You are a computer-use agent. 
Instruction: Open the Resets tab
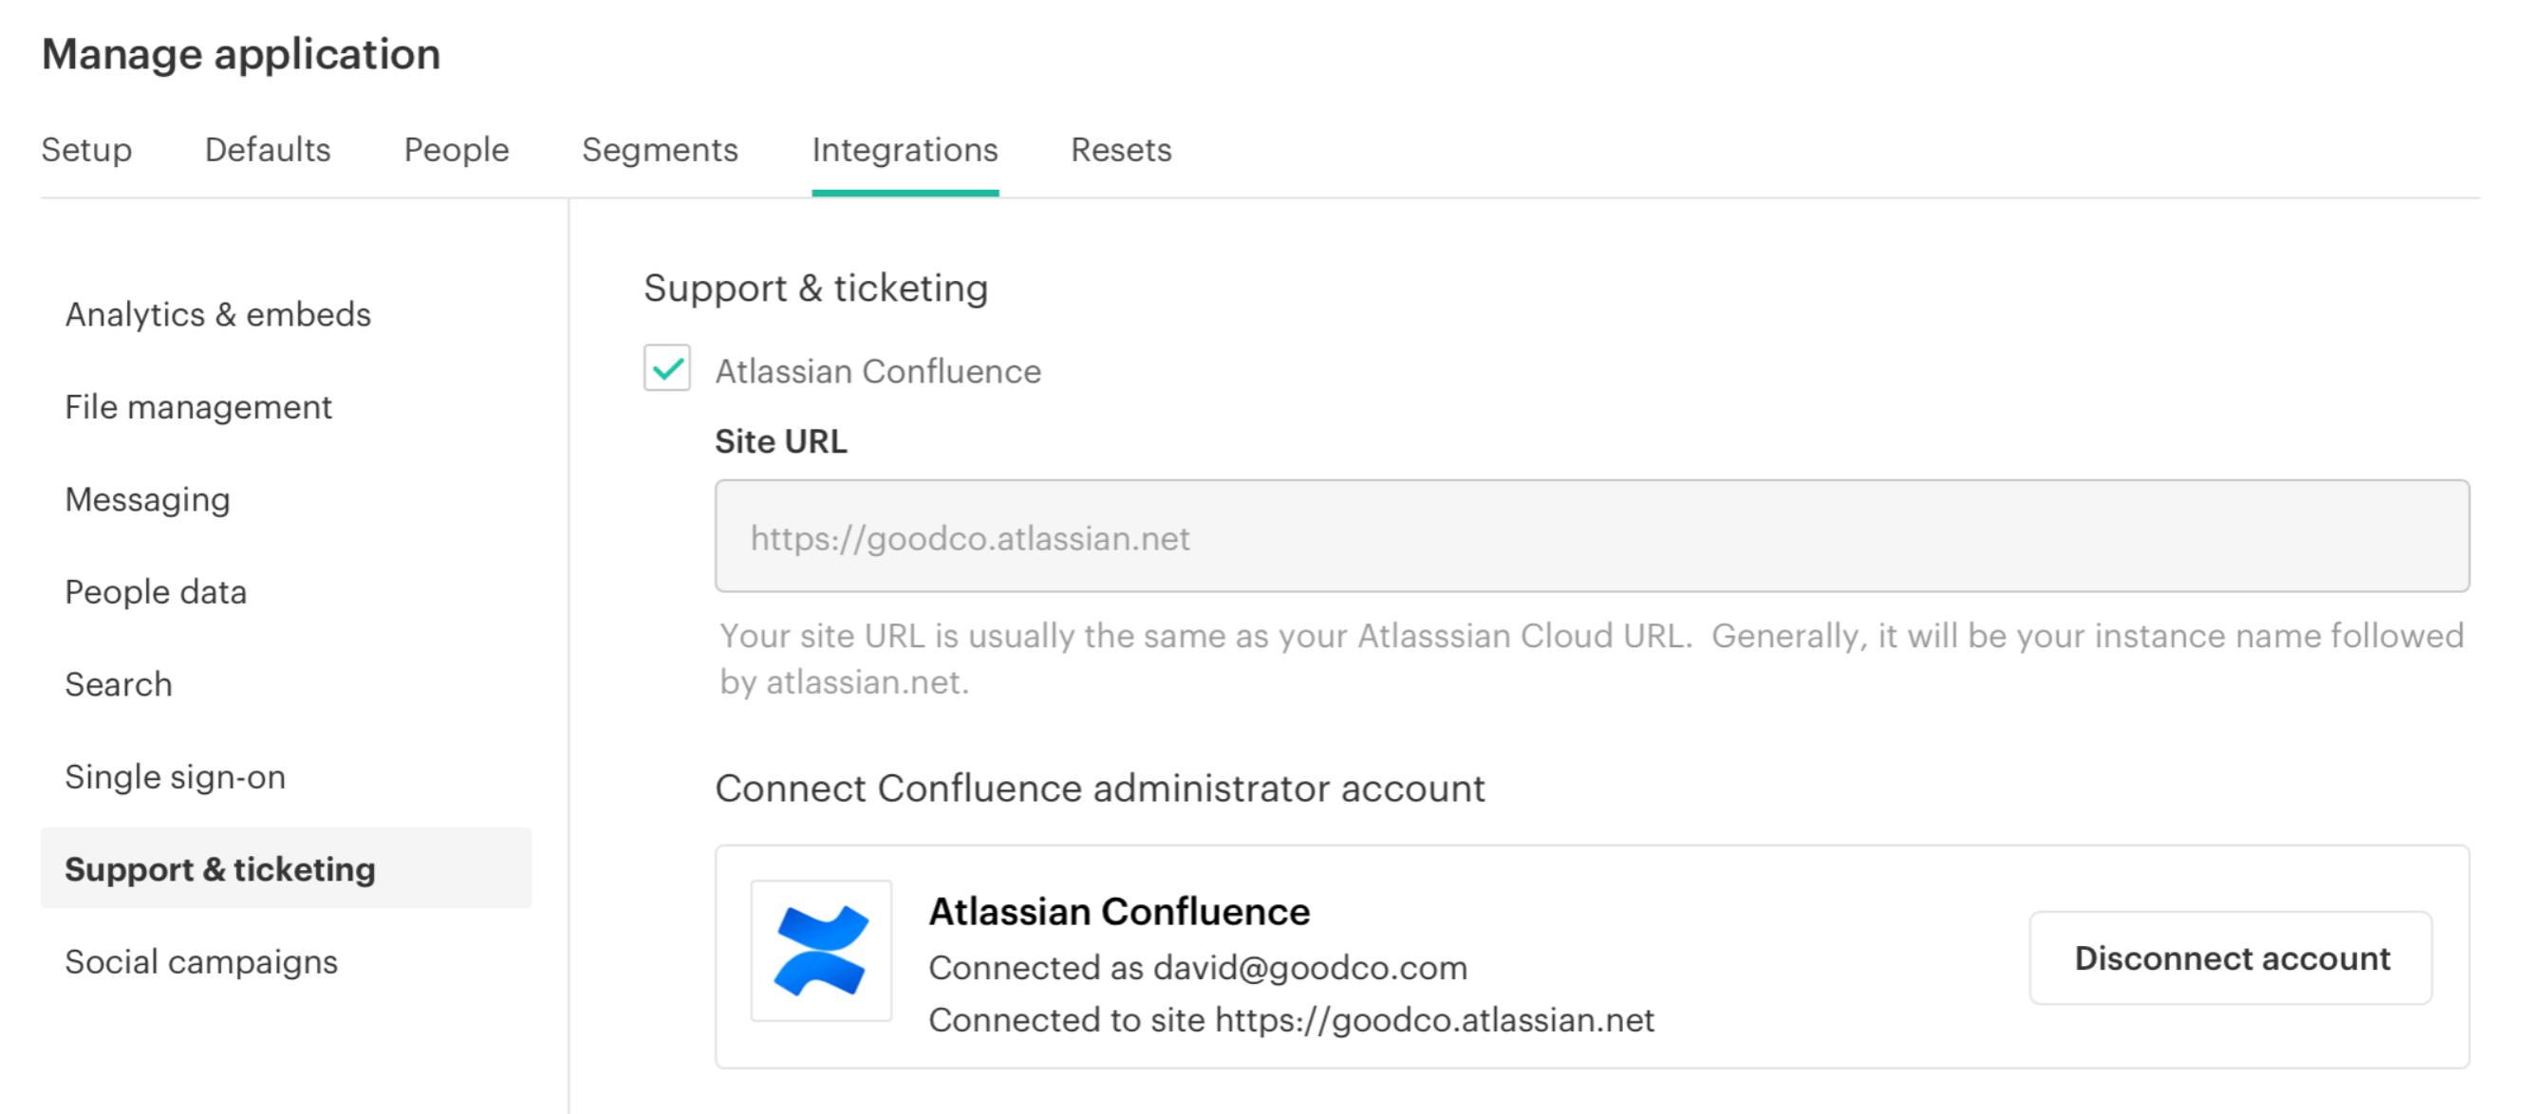tap(1121, 150)
